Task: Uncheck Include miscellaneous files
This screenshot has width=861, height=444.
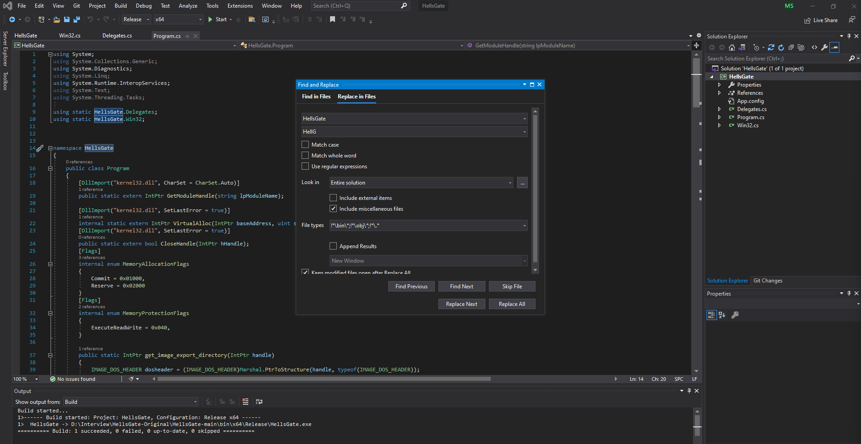Action: (333, 208)
